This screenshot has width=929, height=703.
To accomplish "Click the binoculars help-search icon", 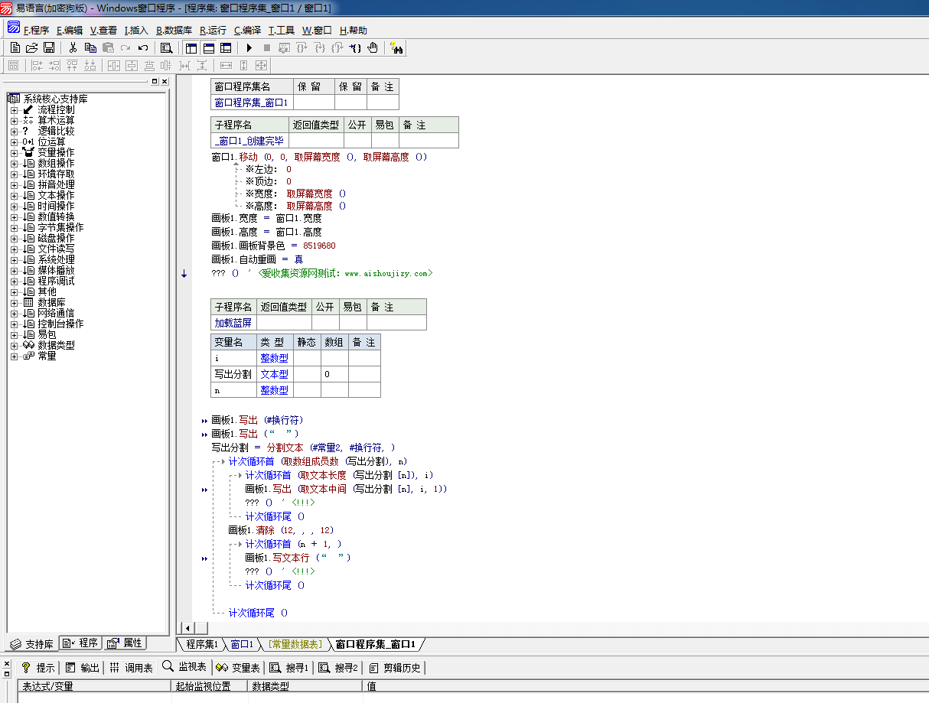I will 396,47.
